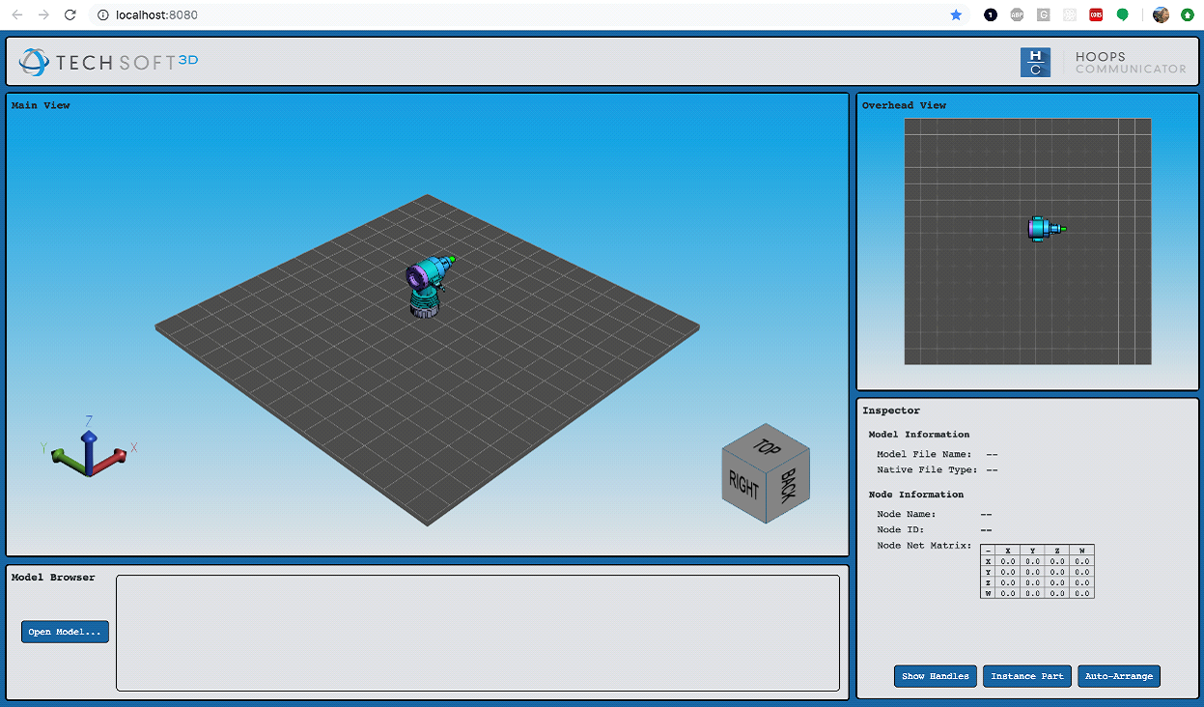Click the TOP face of the navigation cube
Viewport: 1204px width, 707px height.
(x=767, y=447)
